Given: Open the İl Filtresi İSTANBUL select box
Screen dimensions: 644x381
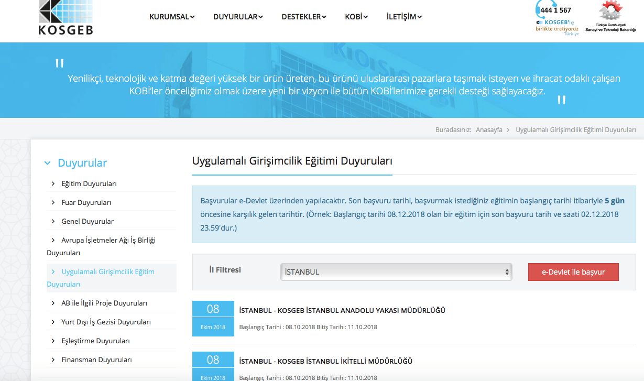Looking at the screenshot, I should [396, 272].
